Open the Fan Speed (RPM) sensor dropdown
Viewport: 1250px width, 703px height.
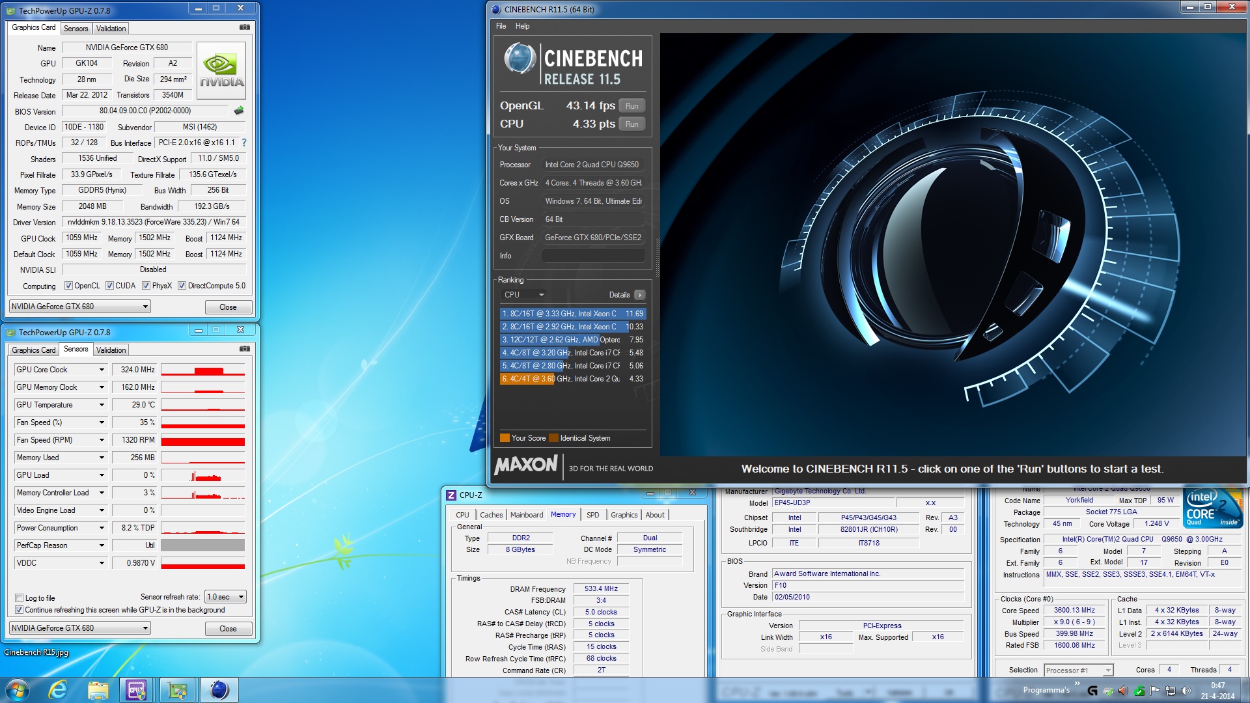[x=102, y=440]
